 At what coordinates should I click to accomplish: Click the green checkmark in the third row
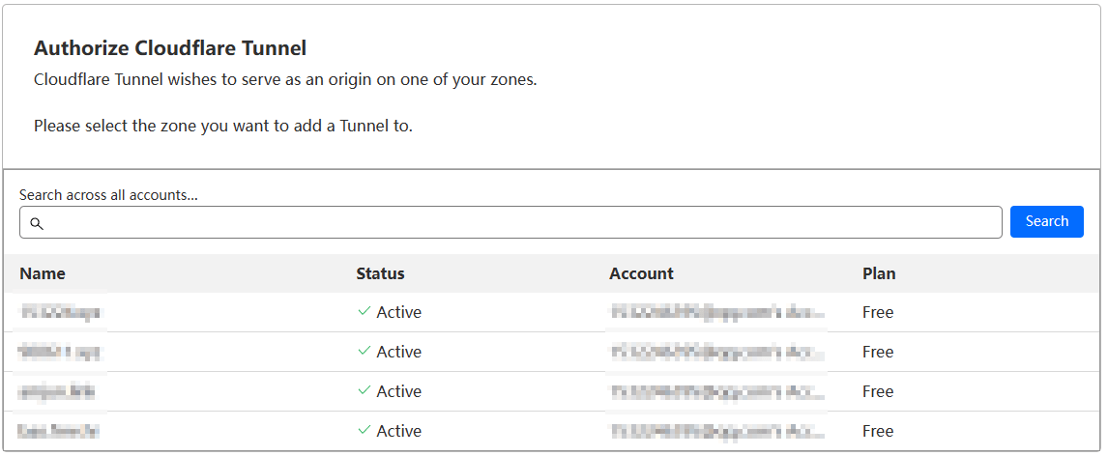pos(364,391)
